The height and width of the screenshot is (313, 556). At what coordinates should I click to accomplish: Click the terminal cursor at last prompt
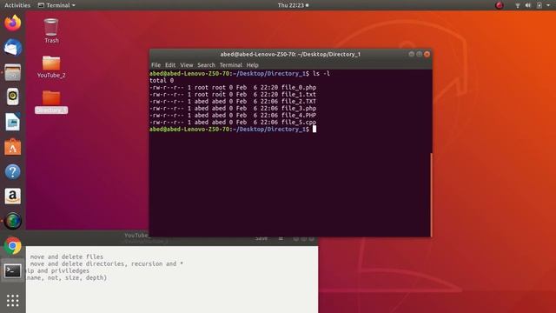pyautogui.click(x=314, y=130)
